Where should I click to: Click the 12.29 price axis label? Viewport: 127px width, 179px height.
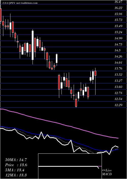coord(119,105)
